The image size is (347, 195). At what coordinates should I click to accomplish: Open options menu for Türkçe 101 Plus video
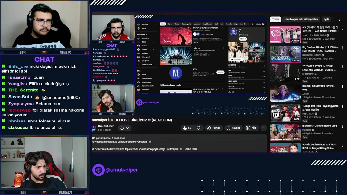(342, 106)
